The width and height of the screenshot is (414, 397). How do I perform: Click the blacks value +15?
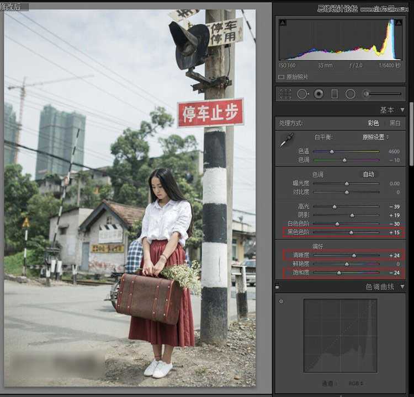pos(395,233)
